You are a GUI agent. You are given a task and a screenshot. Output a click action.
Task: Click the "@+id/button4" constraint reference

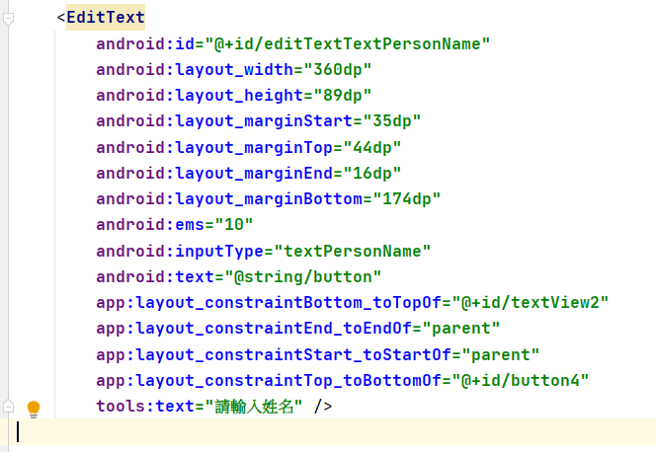click(x=521, y=381)
